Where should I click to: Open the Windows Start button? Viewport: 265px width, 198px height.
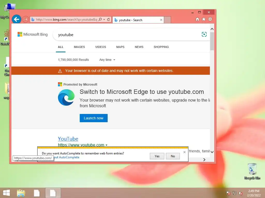tap(6, 193)
